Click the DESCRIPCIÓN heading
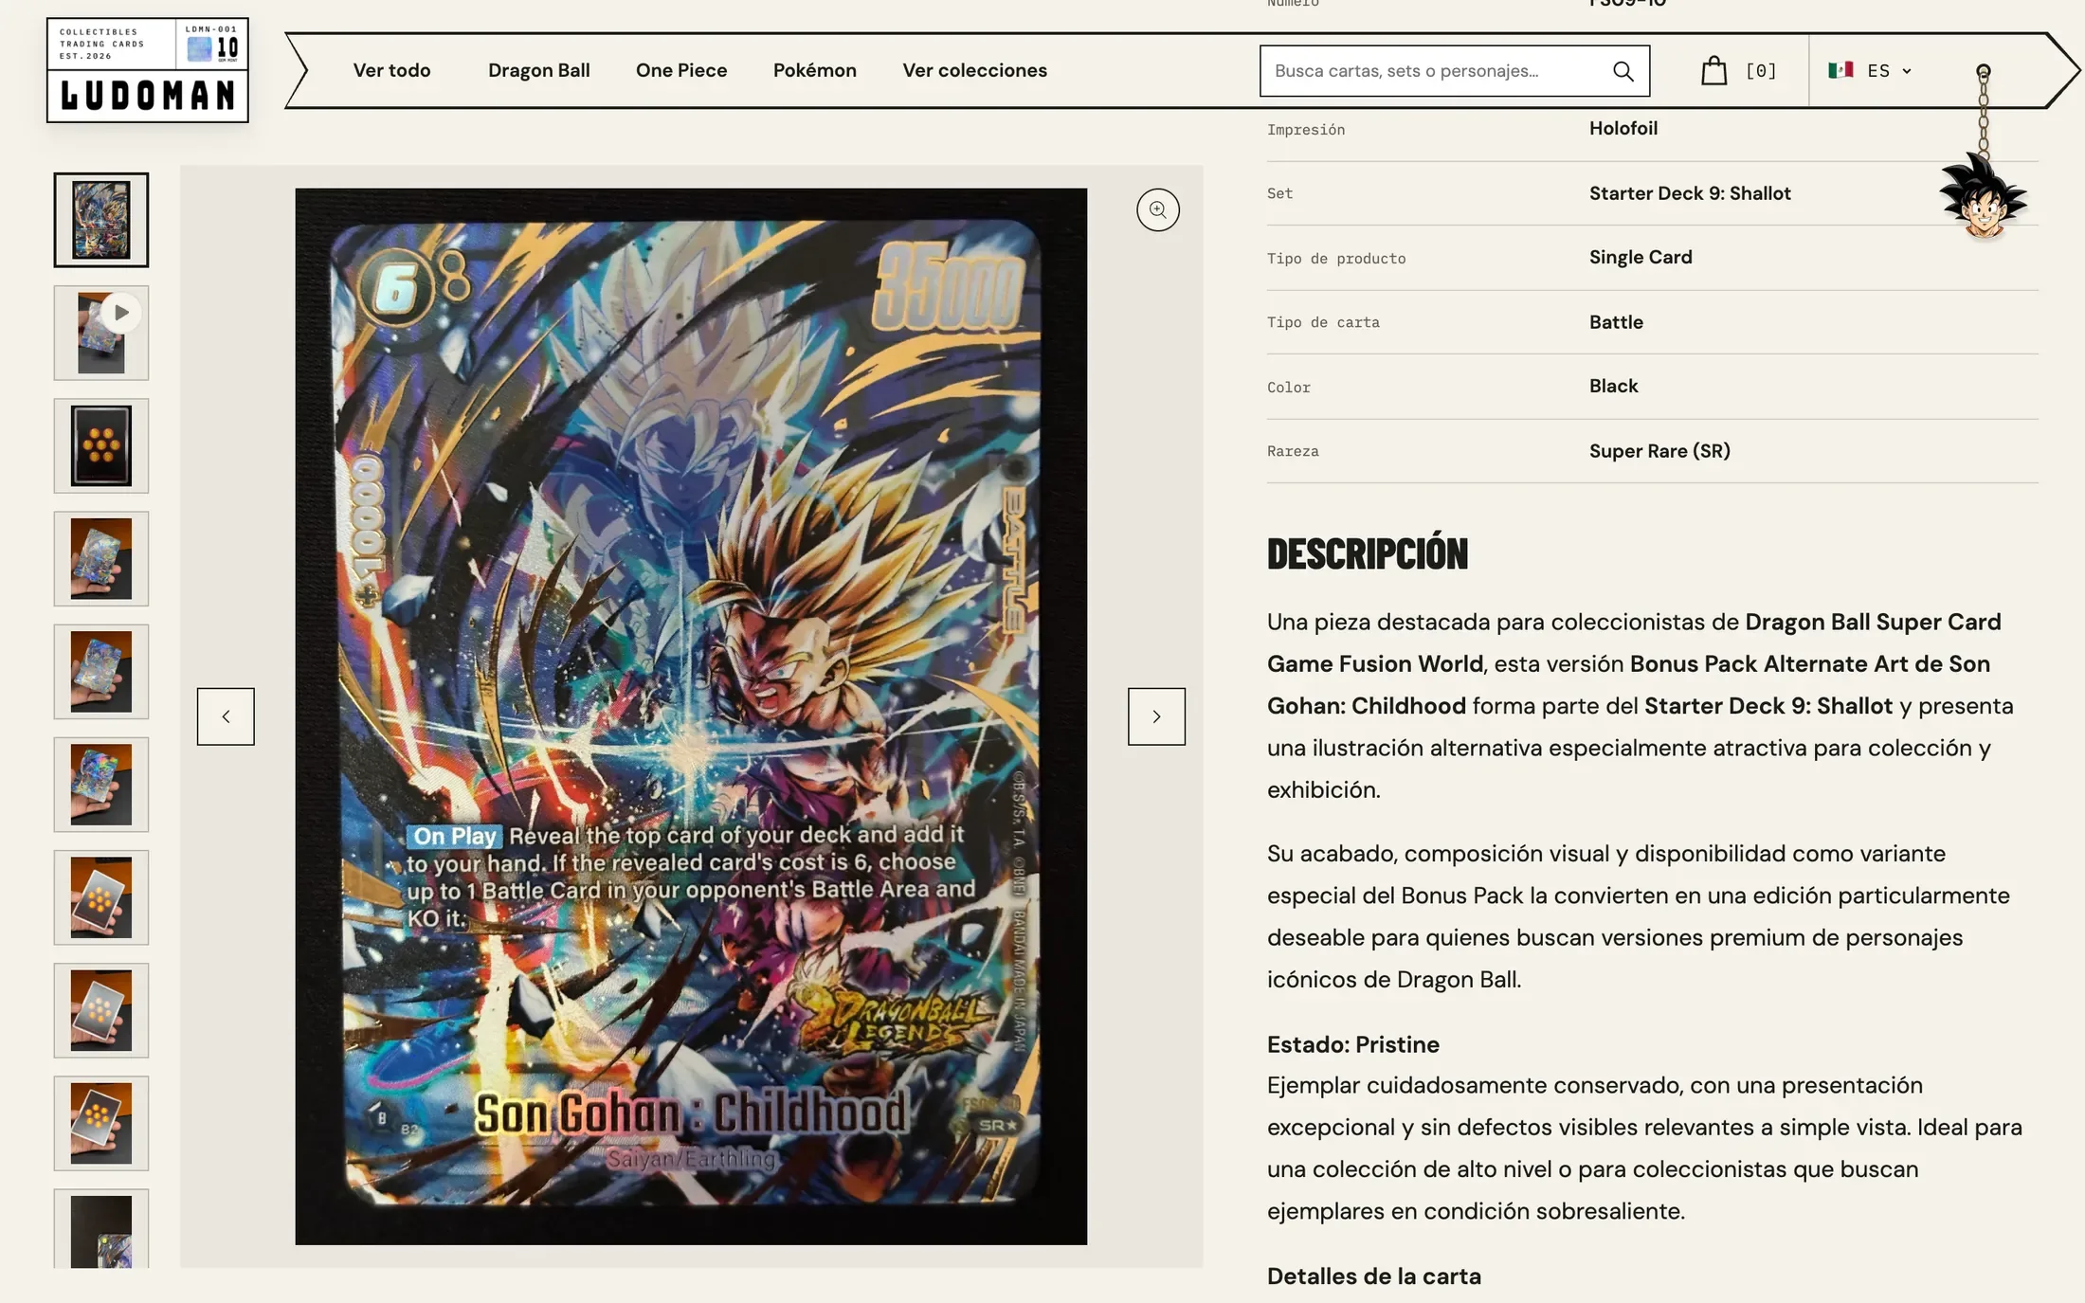 tap(1367, 554)
